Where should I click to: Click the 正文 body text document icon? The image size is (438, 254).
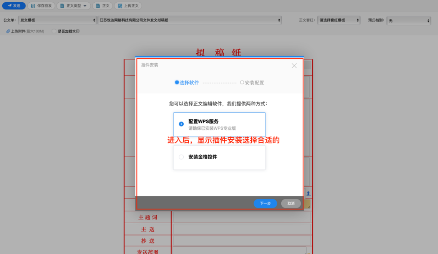(x=98, y=6)
